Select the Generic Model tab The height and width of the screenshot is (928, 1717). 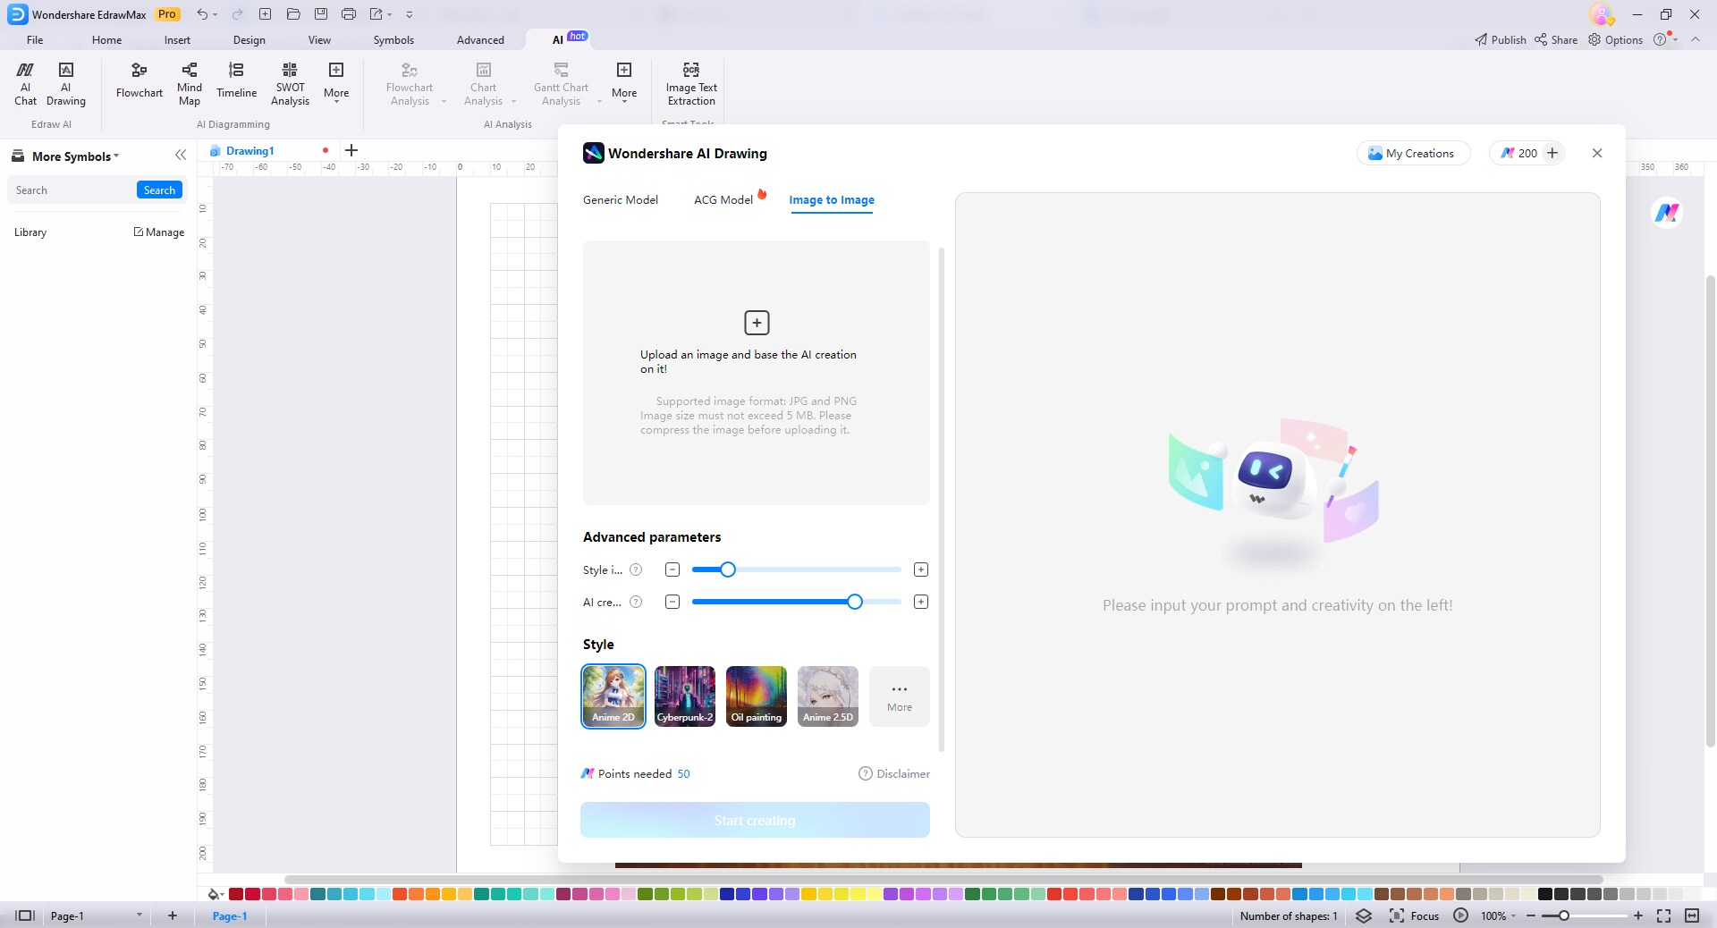coord(621,199)
